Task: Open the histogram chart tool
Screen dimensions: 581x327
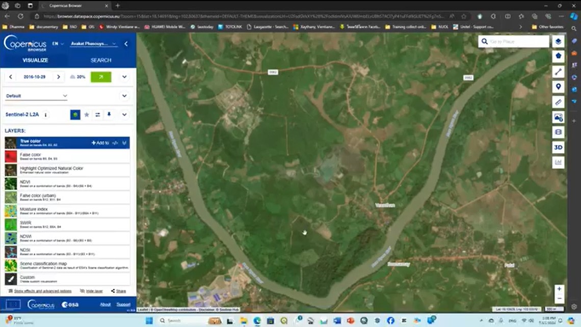Action: [558, 162]
